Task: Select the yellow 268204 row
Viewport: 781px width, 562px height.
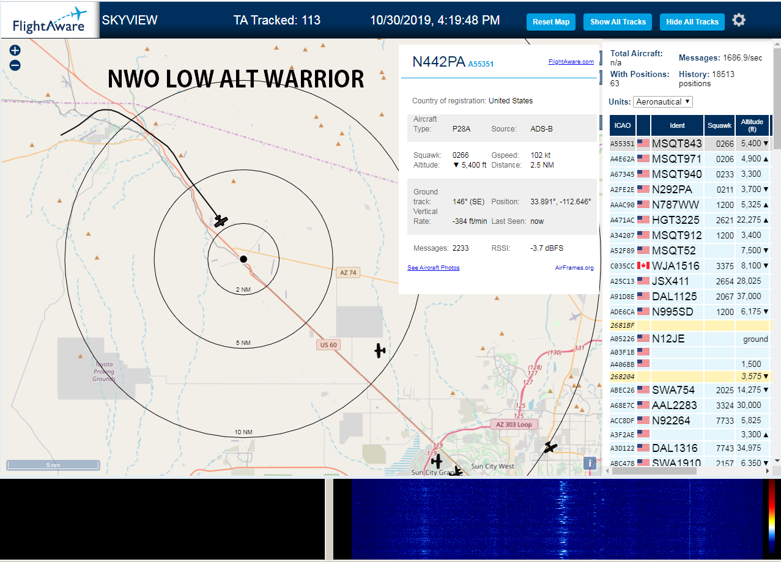Action: pos(690,377)
